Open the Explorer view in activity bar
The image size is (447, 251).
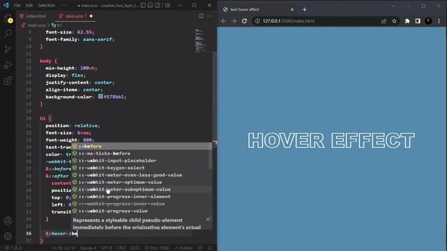tap(8, 19)
